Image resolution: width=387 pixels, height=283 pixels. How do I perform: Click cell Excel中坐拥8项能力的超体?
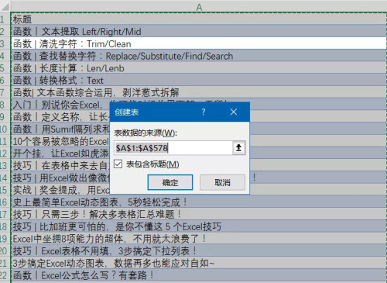point(199,239)
